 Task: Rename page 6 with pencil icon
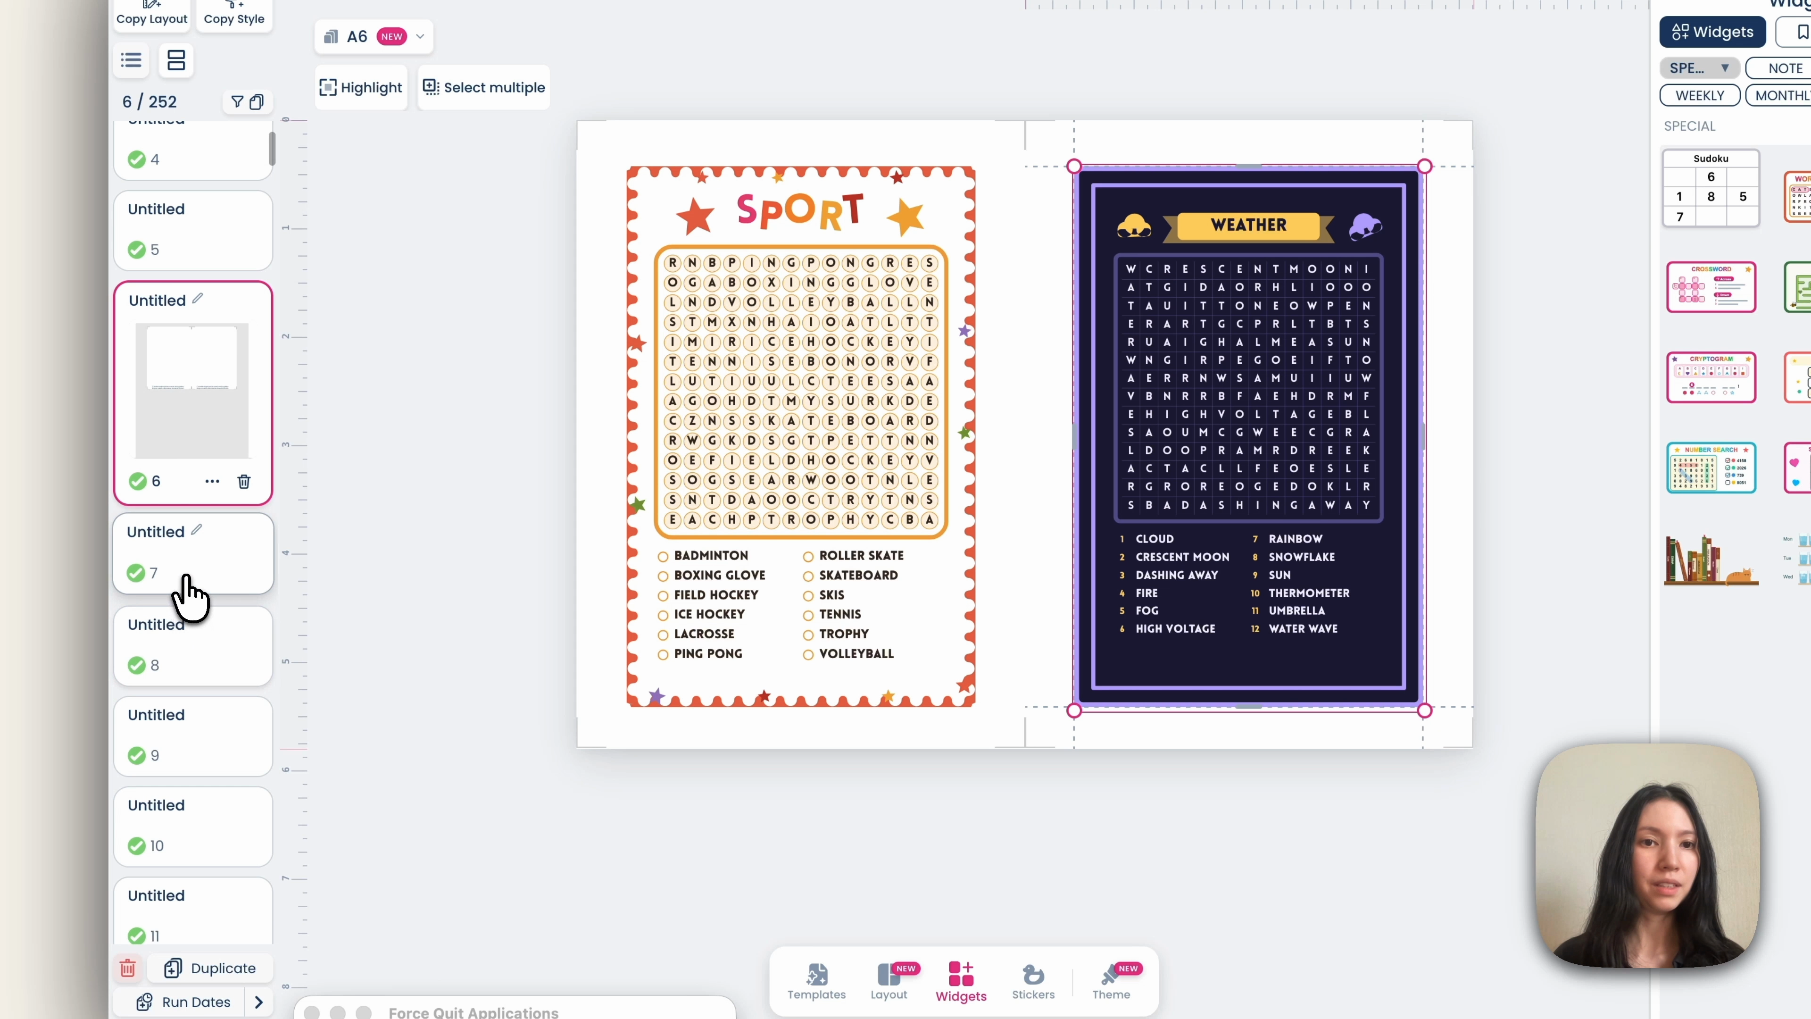click(198, 299)
